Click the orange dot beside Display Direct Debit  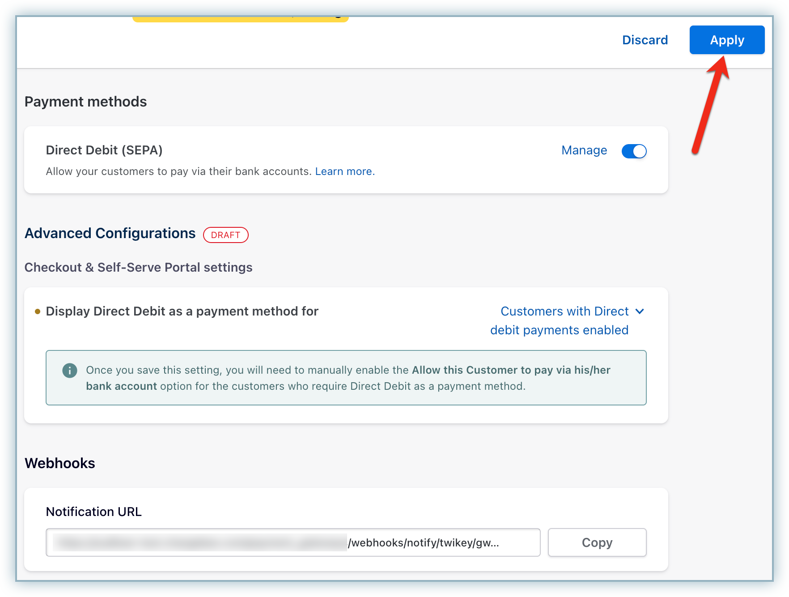pos(38,311)
